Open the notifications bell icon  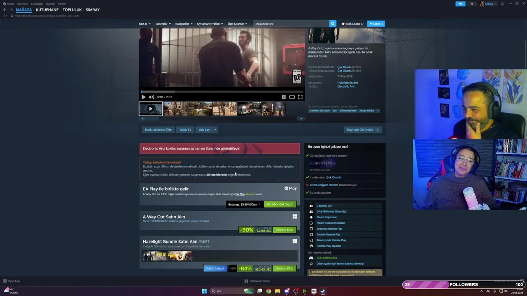[472, 4]
